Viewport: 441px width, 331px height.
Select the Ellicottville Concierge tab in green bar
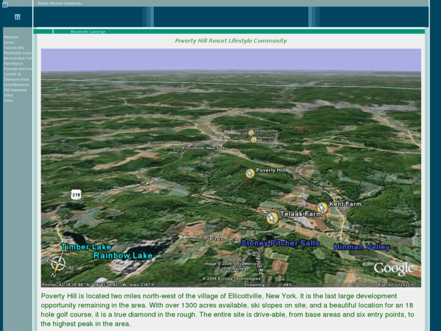click(88, 32)
